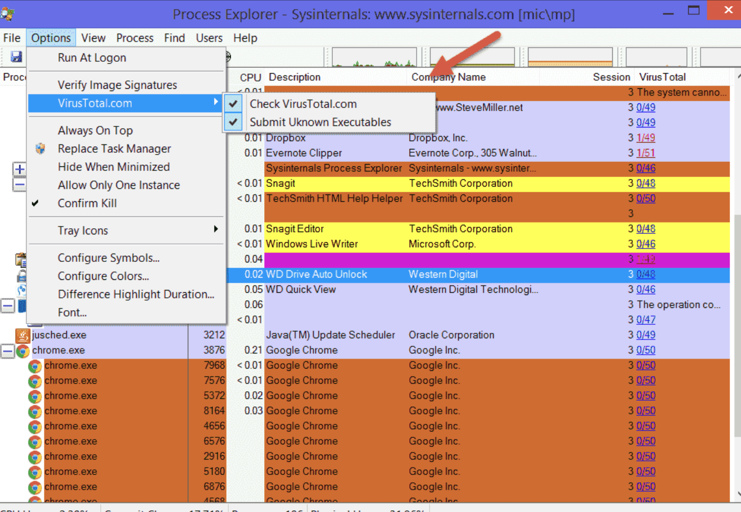Open Difference Highlight Duration setting

coord(126,294)
